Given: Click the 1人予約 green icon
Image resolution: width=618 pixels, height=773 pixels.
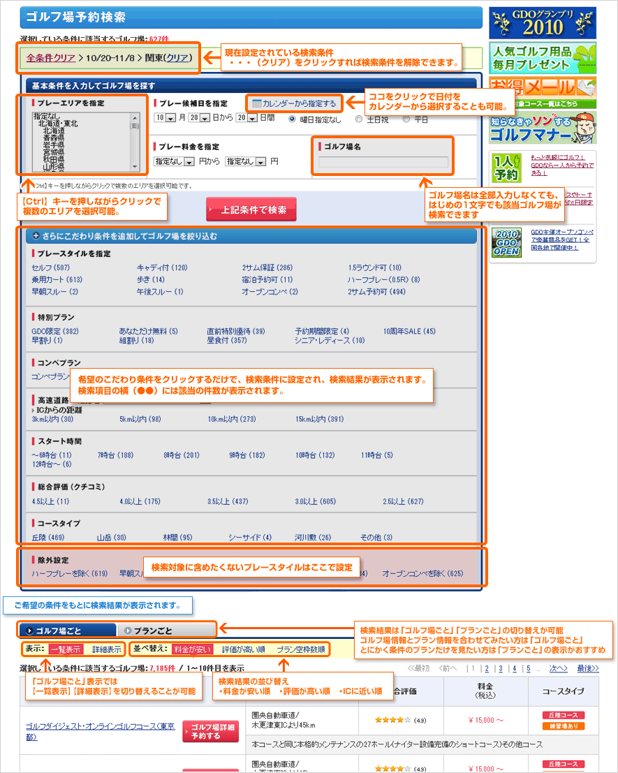Looking at the screenshot, I should pyautogui.click(x=506, y=168).
